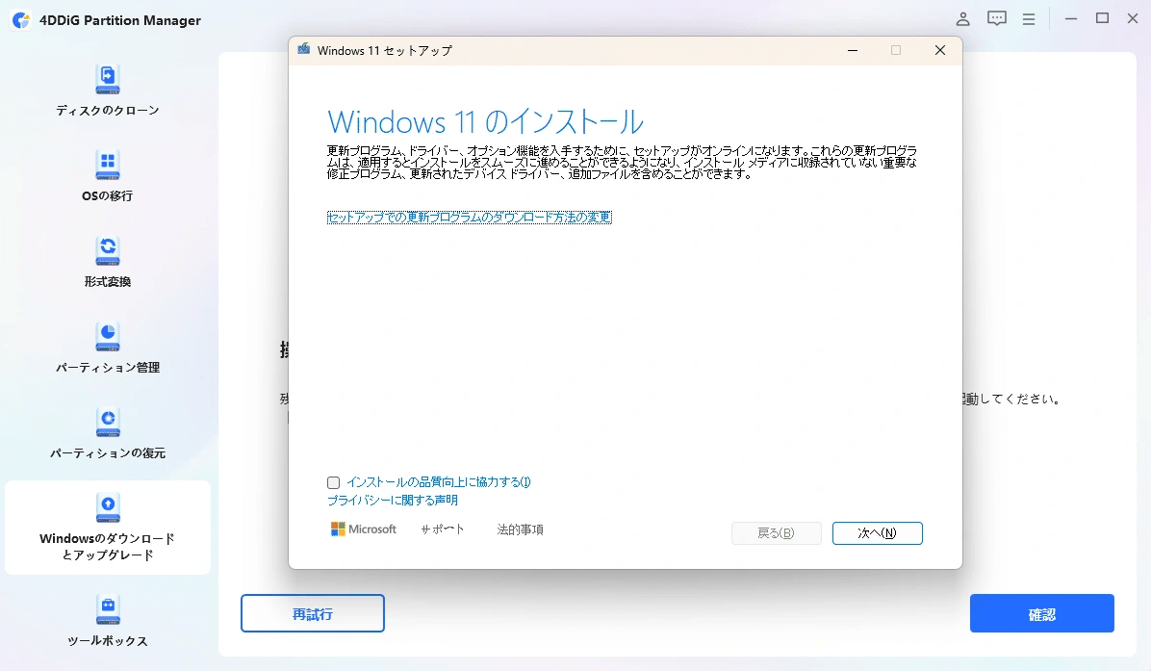Viewport: 1151px width, 671px height.
Task: Open プライバシーに関する声明 link
Action: coord(393,500)
